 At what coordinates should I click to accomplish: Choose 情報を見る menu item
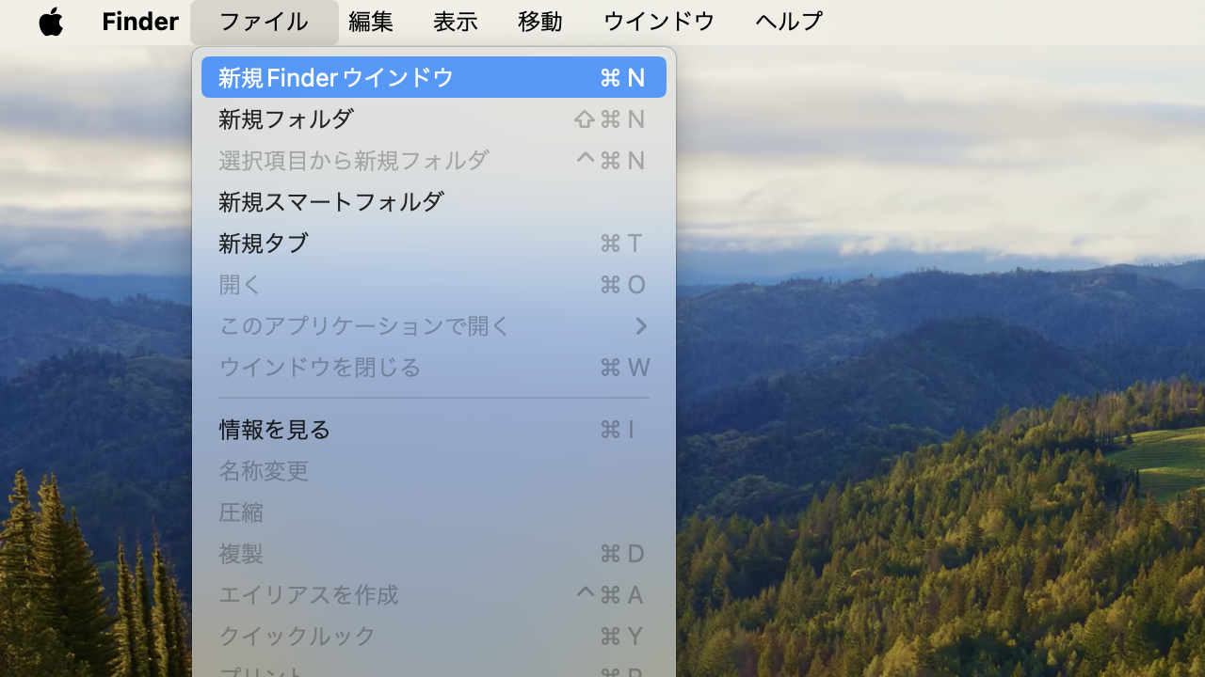tap(433, 429)
